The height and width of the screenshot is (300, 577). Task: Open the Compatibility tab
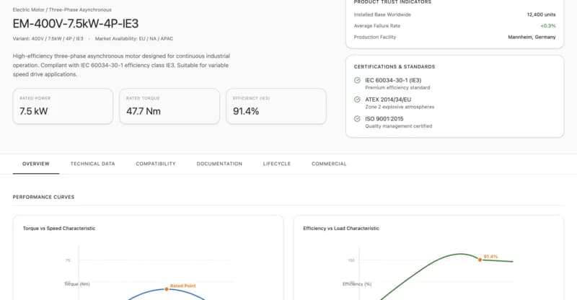point(156,164)
